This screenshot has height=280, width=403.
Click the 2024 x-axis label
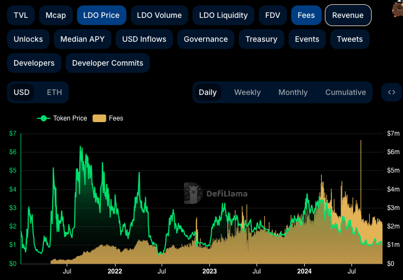click(304, 271)
